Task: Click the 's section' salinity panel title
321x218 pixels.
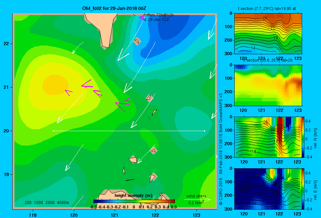Action: [268, 60]
